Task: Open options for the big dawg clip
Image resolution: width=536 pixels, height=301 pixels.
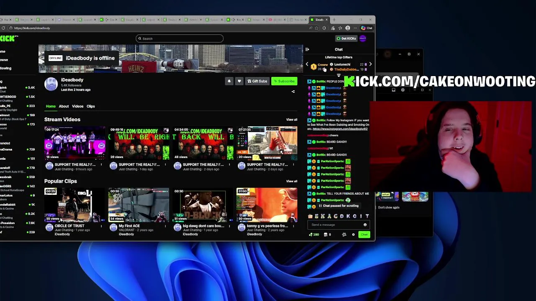Action: coord(229,226)
